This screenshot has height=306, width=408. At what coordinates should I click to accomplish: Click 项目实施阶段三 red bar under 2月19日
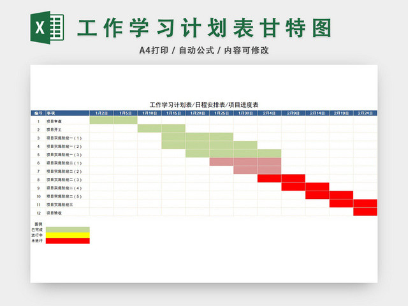click(341, 203)
